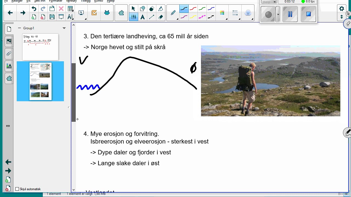Stop the screen recording

[308, 14]
